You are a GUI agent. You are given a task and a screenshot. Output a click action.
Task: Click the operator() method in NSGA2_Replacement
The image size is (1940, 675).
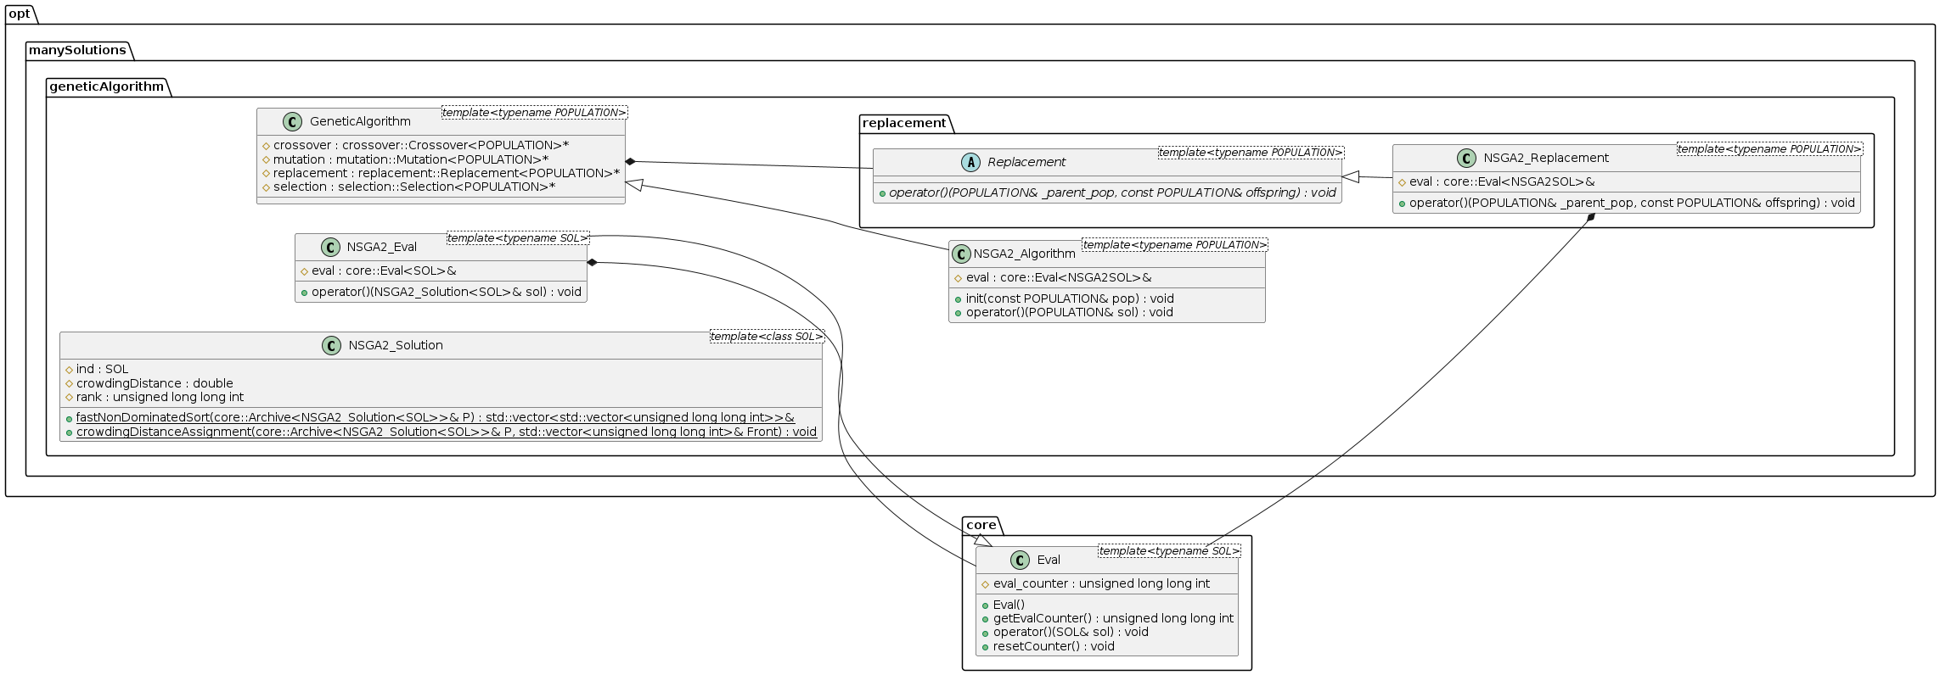tap(1632, 204)
